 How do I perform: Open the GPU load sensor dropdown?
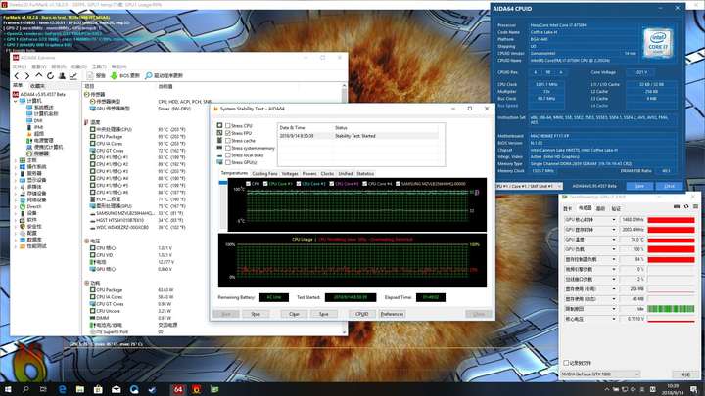[614, 249]
